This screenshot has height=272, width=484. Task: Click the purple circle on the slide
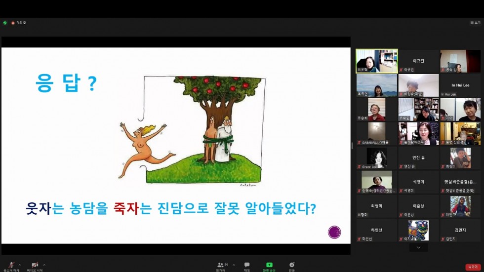point(334,232)
